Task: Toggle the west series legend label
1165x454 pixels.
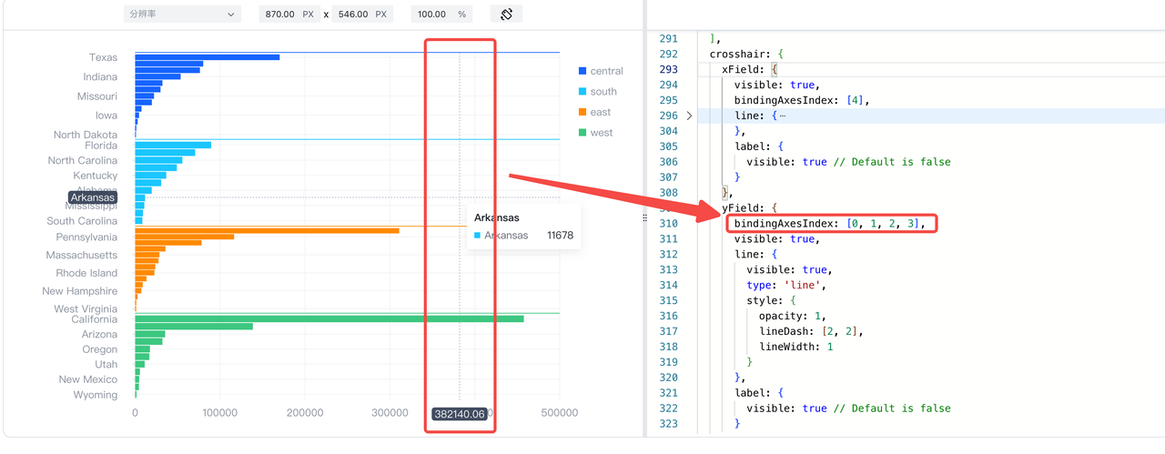Action: coord(602,133)
